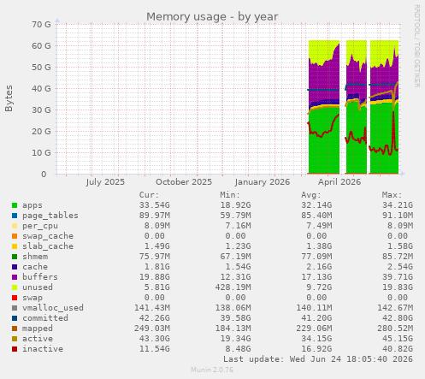
Task: Click buffers max value 39.71G
Action: coord(398,277)
